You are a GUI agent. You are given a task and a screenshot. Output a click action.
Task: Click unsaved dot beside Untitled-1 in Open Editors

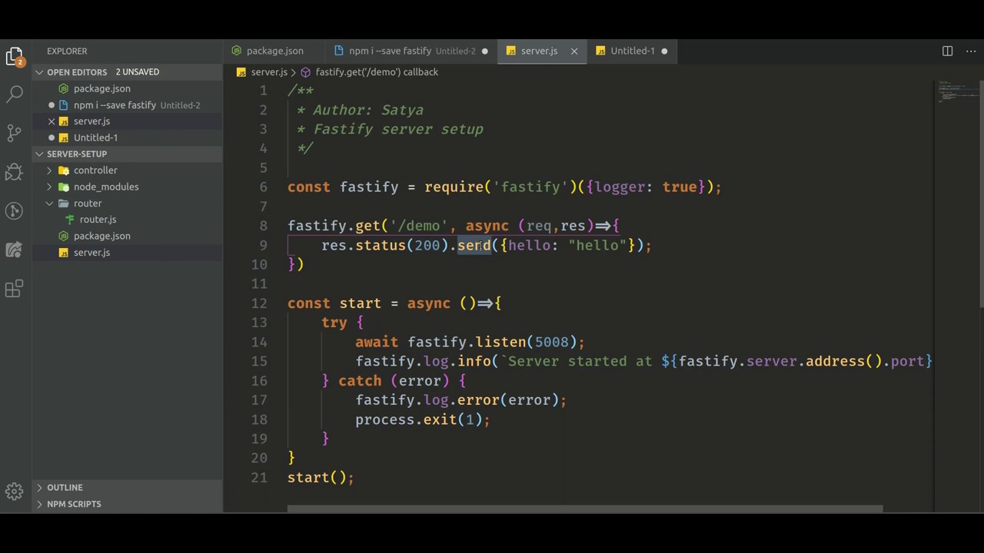tap(52, 137)
